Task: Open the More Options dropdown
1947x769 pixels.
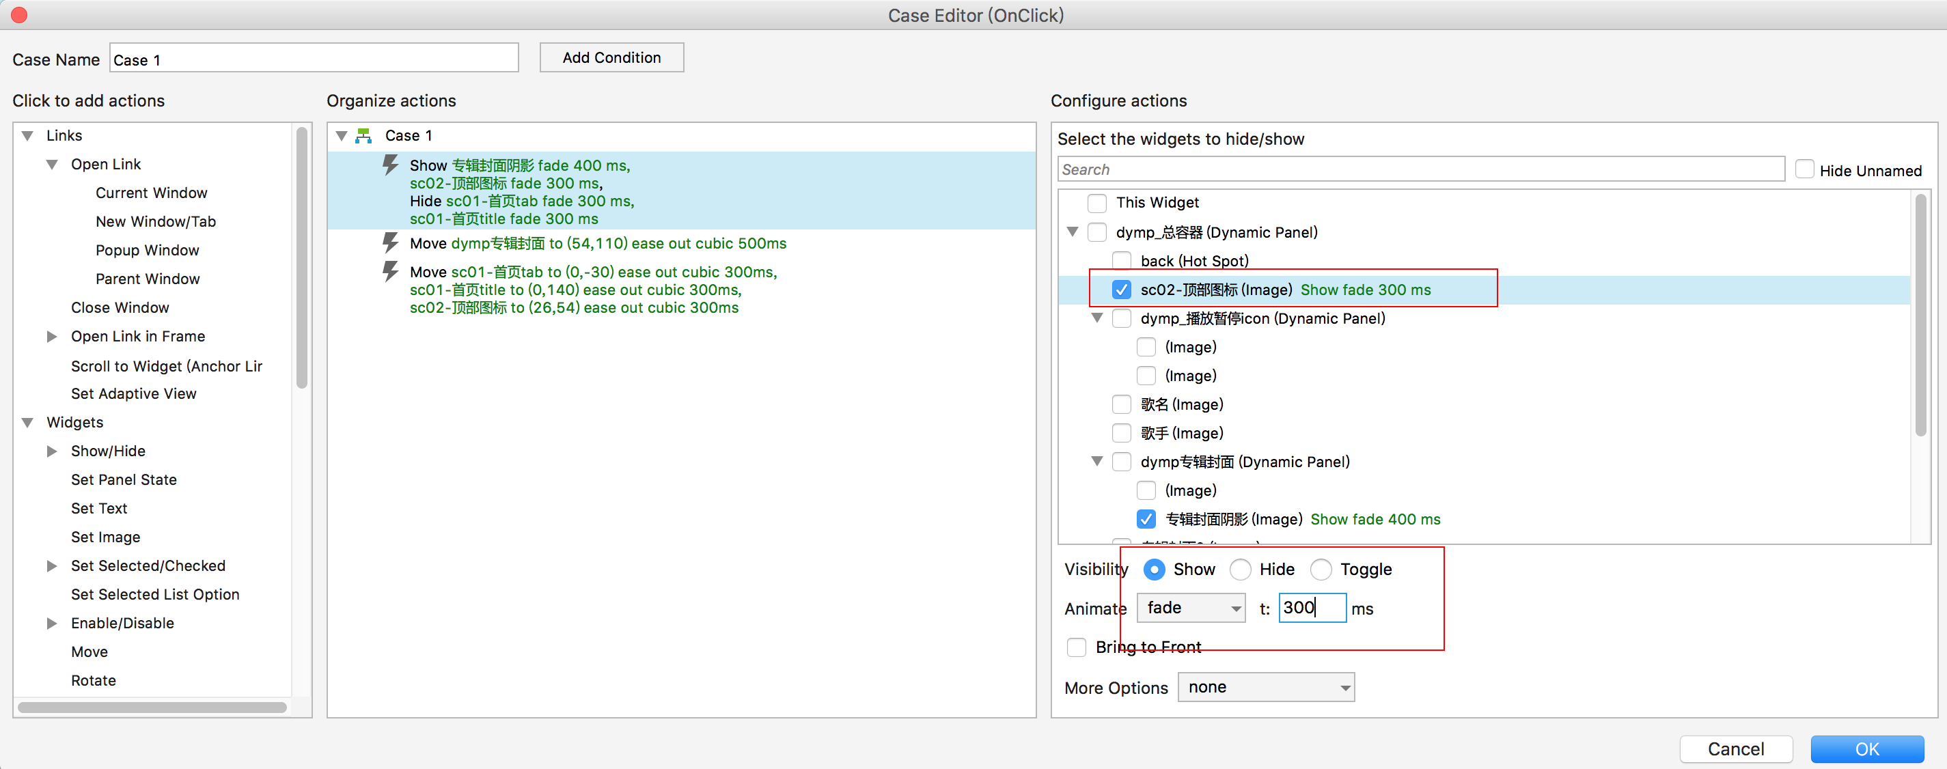Action: pos(1266,688)
